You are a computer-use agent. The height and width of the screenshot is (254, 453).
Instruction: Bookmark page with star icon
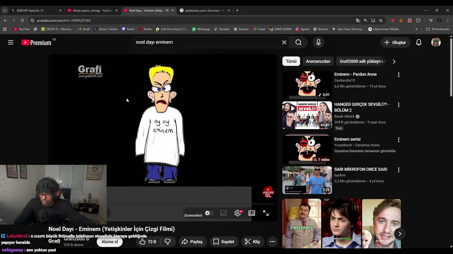tap(381, 20)
